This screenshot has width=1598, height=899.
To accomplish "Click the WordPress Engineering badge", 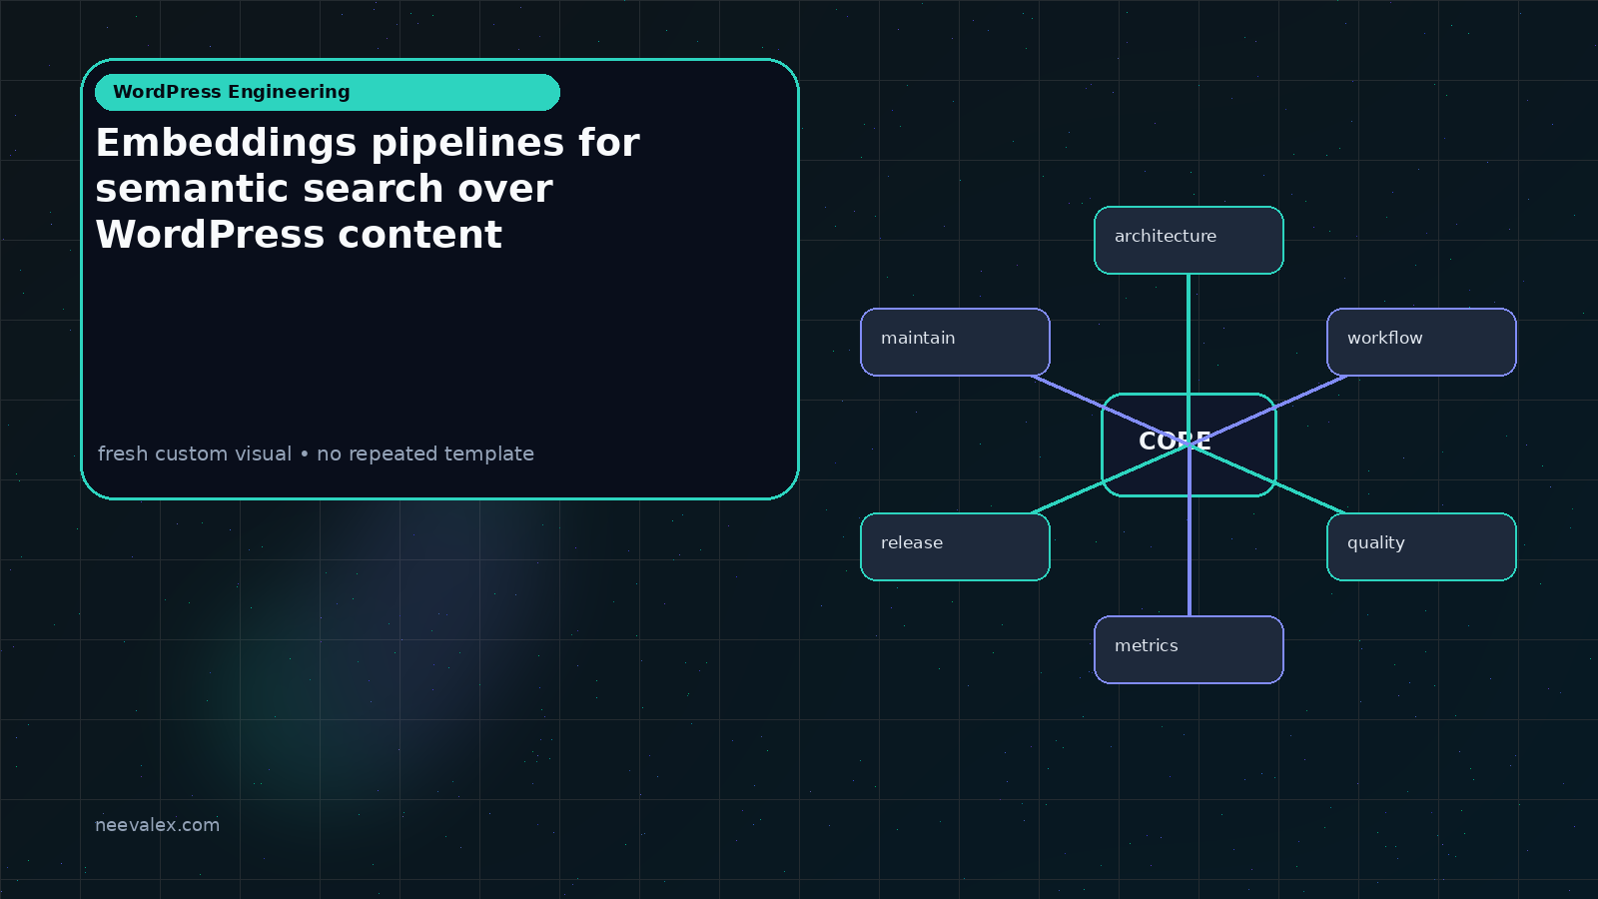I will tap(328, 92).
